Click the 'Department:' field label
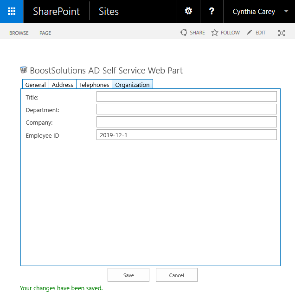The height and width of the screenshot is (300, 295). click(42, 110)
